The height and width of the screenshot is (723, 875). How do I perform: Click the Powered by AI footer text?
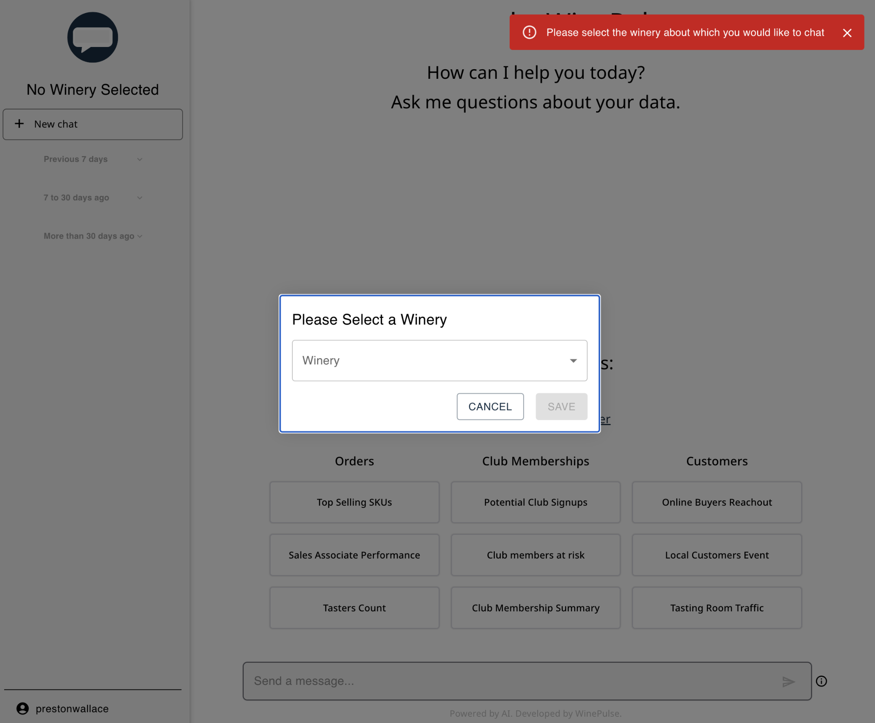[535, 713]
